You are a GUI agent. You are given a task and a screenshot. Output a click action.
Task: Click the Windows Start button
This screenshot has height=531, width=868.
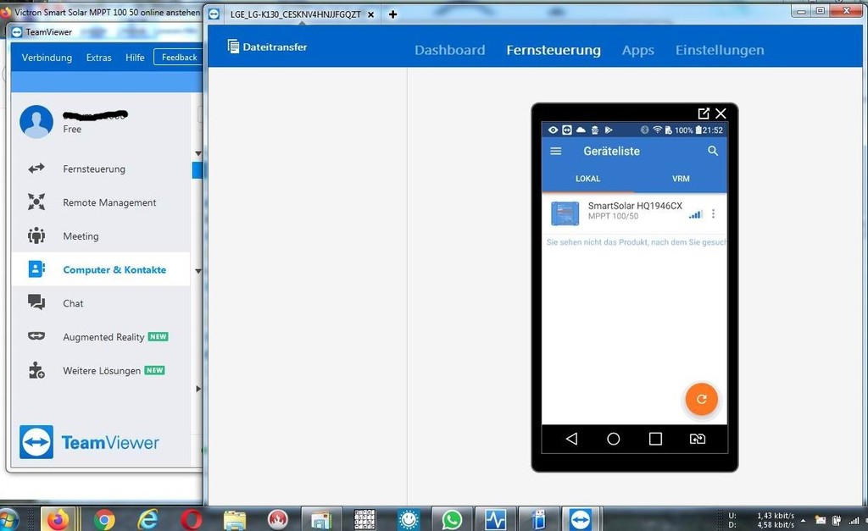click(8, 520)
